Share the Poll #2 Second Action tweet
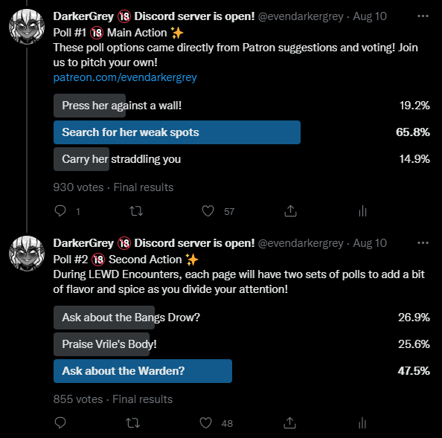This screenshot has width=442, height=438. pos(289,423)
